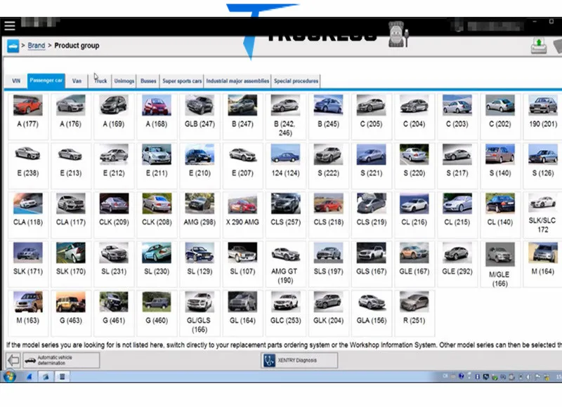The height and width of the screenshot is (407, 562).
Task: Open the Special procedures tab
Action: (296, 81)
